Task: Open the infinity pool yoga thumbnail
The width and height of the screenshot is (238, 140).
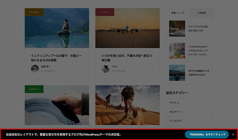Action: pos(57,28)
